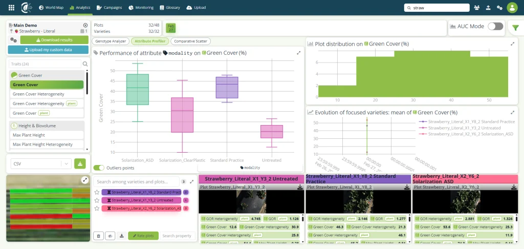Expand the Plot distribution chart fullscreen

[x=512, y=44]
